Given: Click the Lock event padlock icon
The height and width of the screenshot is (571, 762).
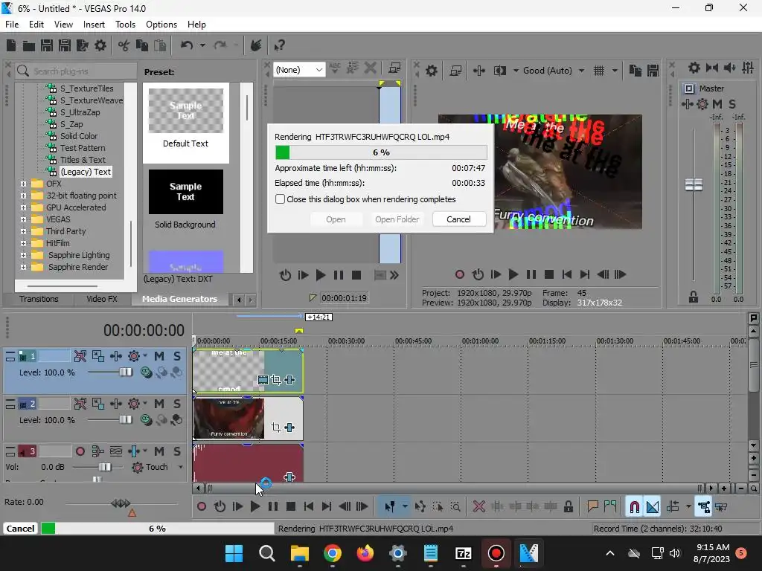Looking at the screenshot, I should click(568, 507).
